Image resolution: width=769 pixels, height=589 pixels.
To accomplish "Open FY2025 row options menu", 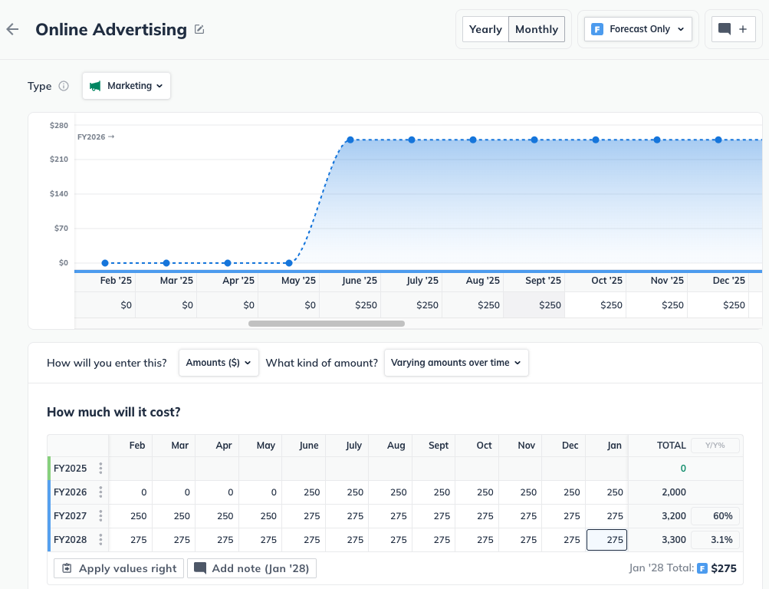I will coord(100,468).
